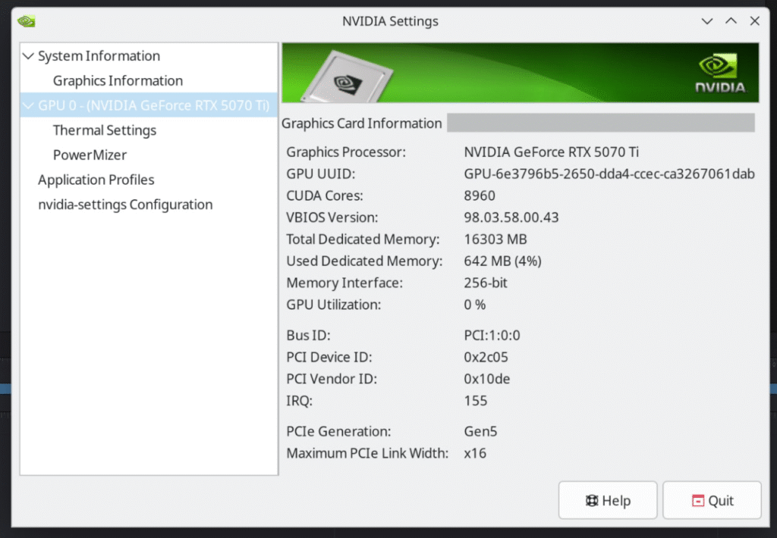Open the PowerMizer page

click(90, 155)
